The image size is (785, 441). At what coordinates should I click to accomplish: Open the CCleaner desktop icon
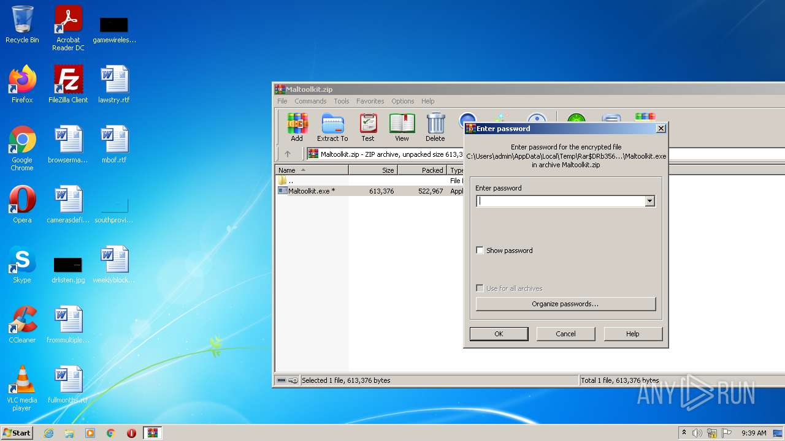pyautogui.click(x=22, y=325)
